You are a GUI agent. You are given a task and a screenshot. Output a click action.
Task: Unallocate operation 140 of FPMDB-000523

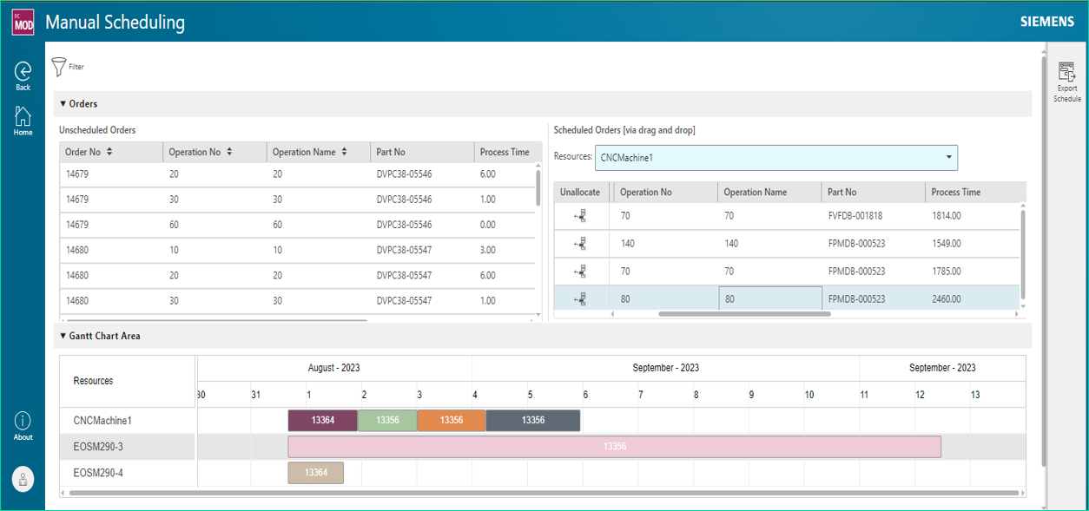[x=581, y=244]
